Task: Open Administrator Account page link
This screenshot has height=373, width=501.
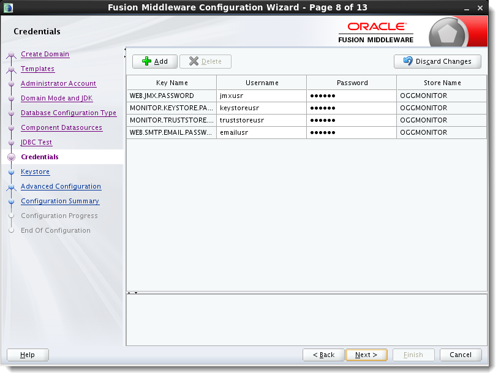Action: [x=58, y=83]
